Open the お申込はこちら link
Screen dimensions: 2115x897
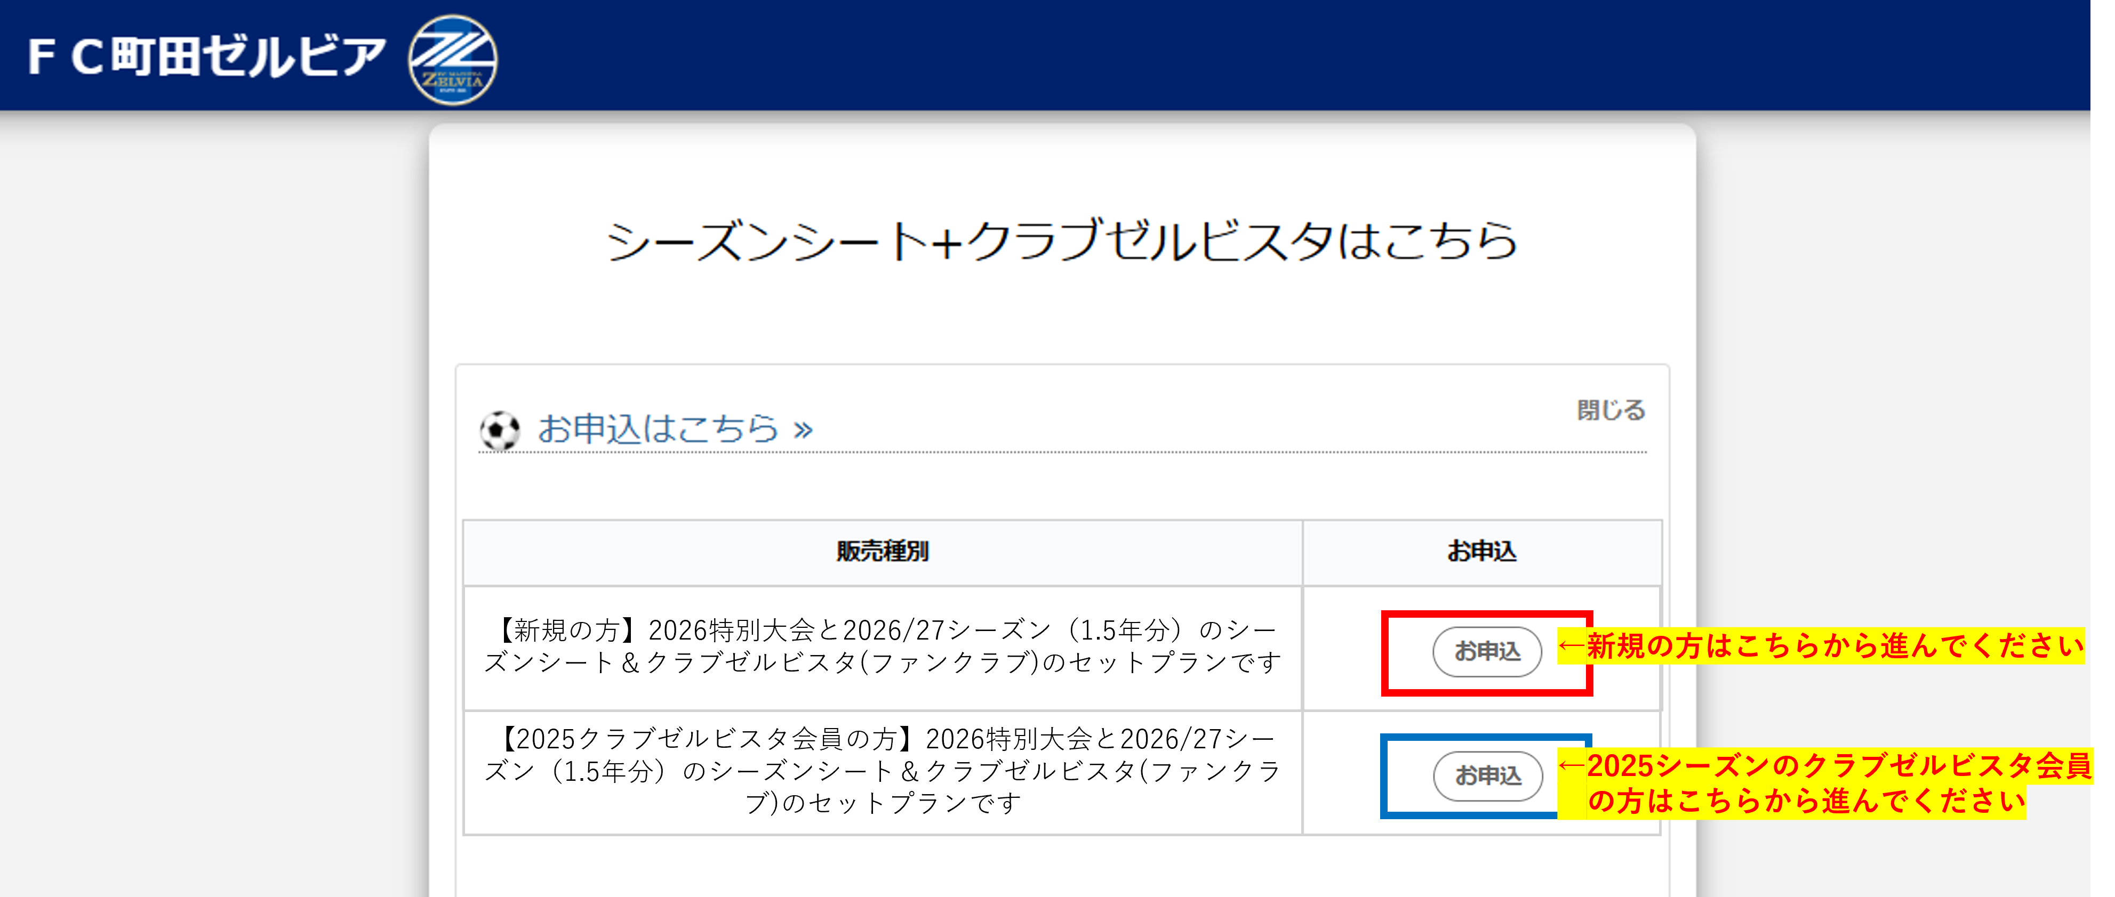click(x=658, y=429)
